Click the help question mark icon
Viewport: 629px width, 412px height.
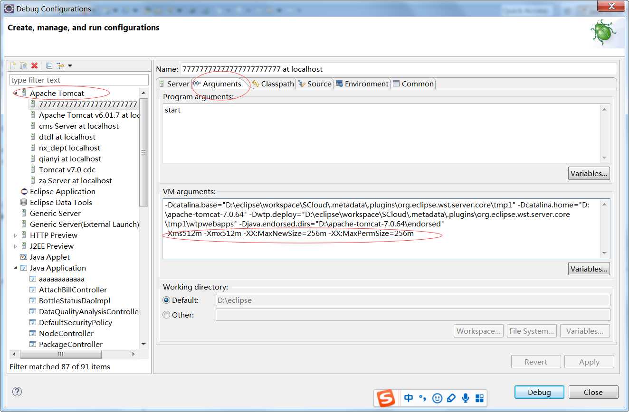(17, 392)
